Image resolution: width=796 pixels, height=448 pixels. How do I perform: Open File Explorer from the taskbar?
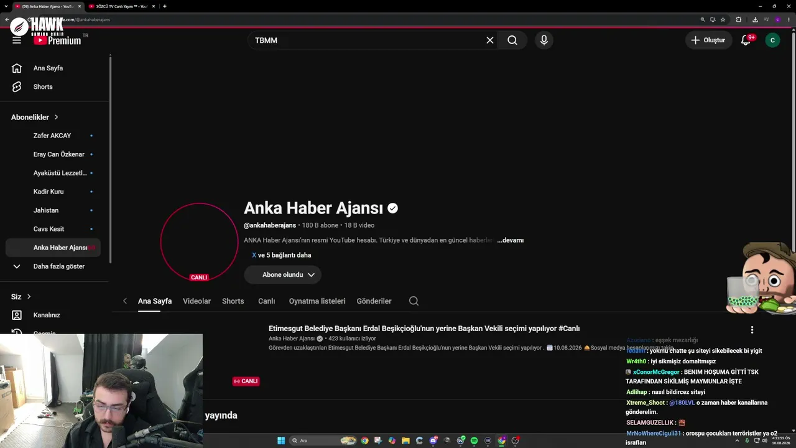point(405,441)
